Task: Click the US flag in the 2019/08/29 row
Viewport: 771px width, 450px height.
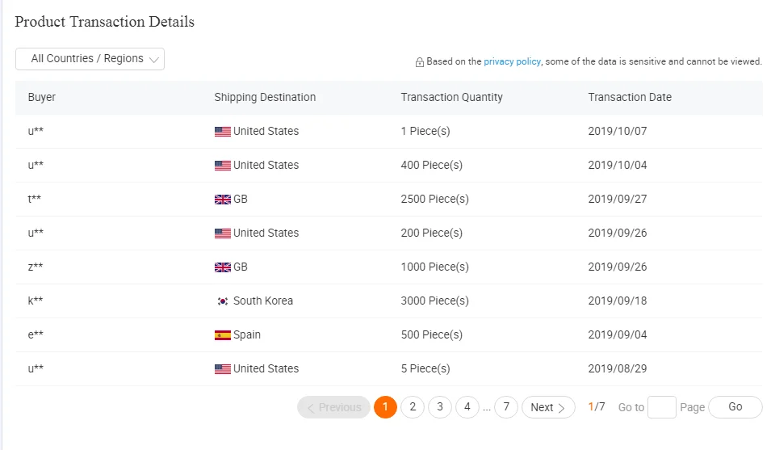Action: click(x=223, y=369)
